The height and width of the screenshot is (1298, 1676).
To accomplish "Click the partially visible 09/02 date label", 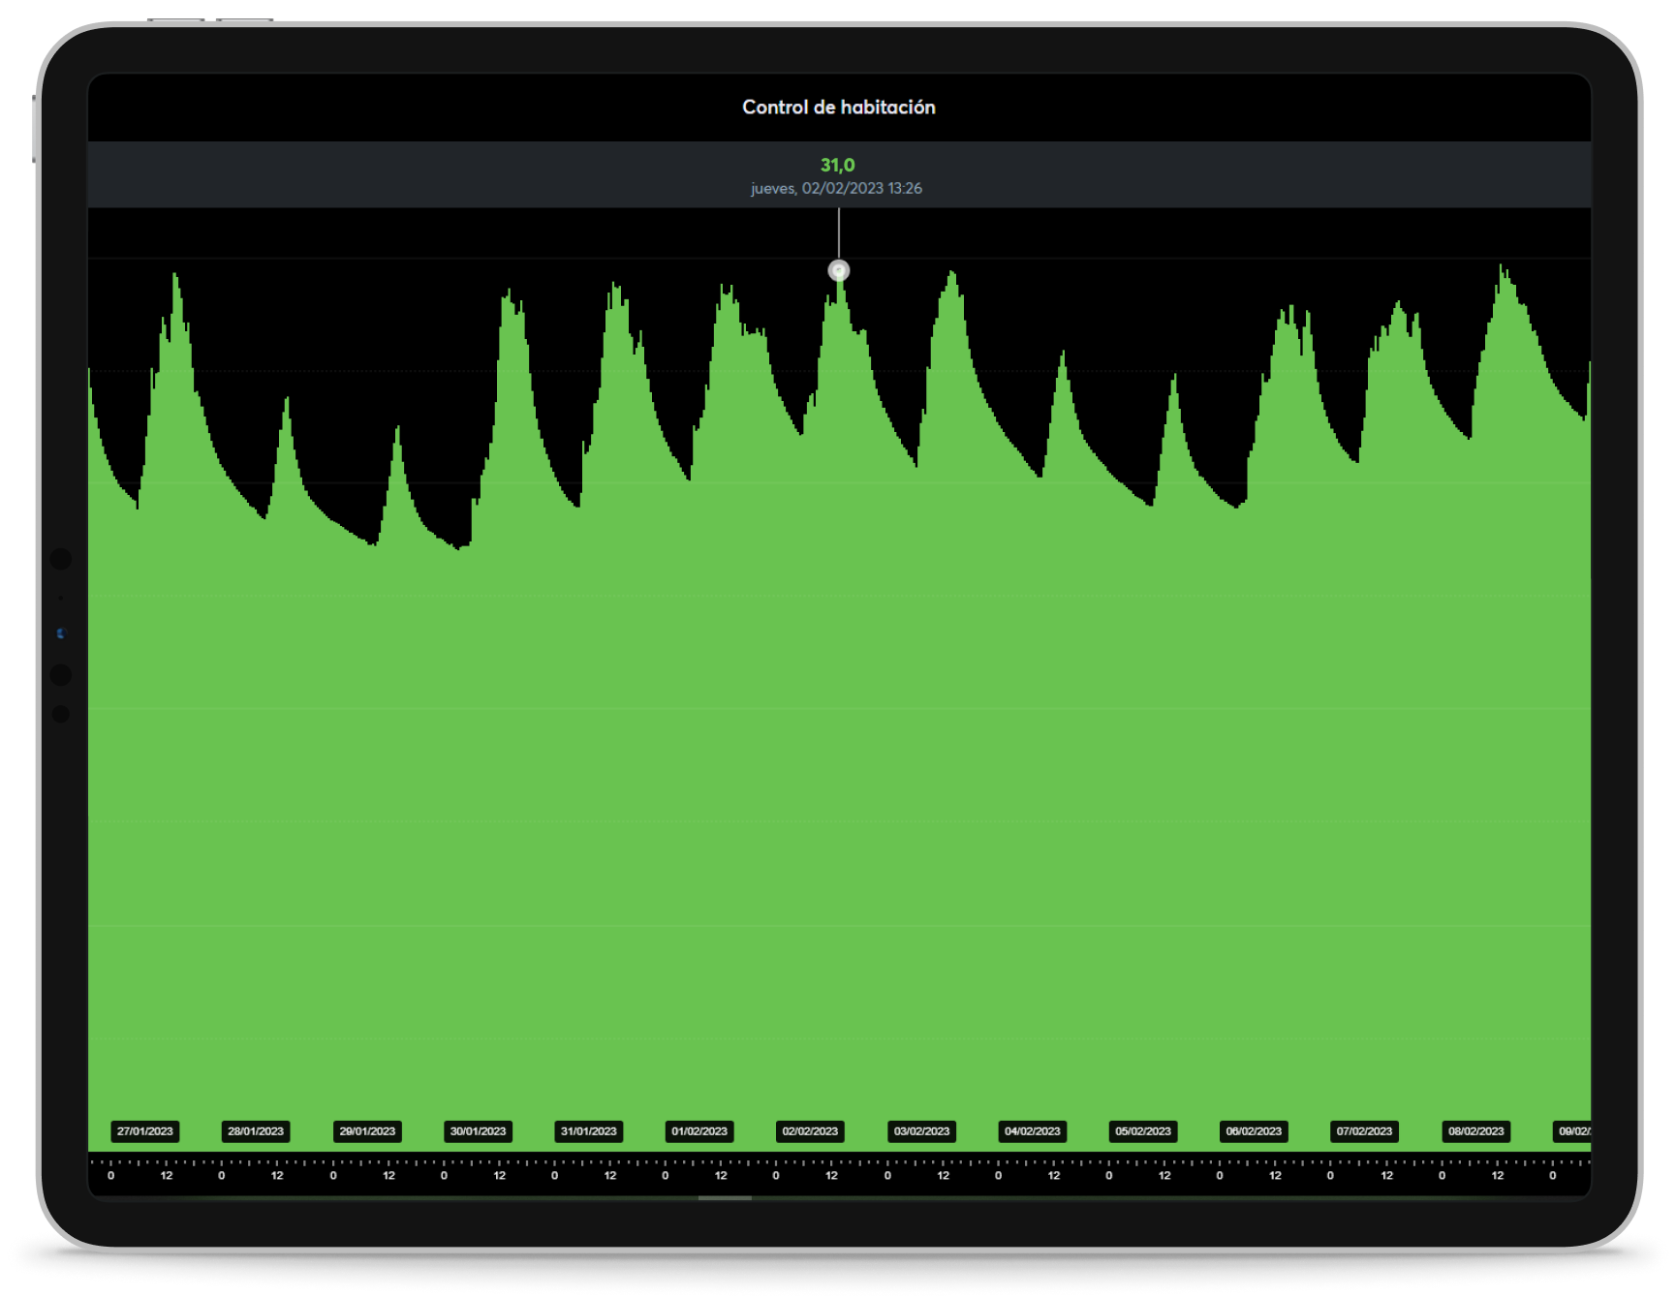I will 1573,1131.
